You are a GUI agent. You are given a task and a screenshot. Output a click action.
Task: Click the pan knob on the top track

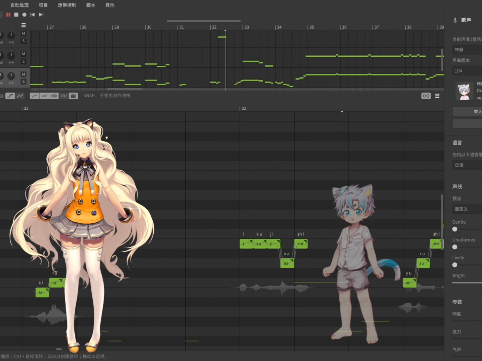pos(11,35)
